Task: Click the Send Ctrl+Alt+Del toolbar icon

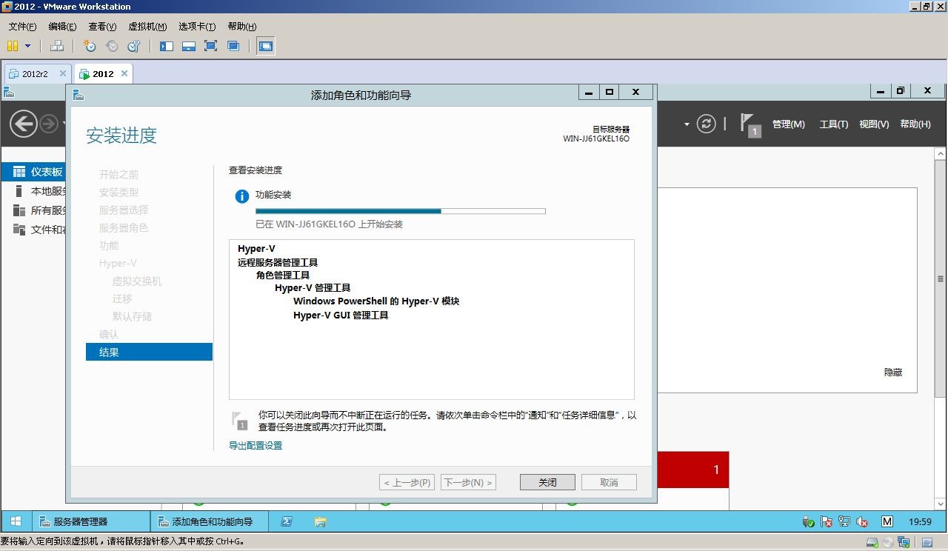Action: click(x=57, y=46)
